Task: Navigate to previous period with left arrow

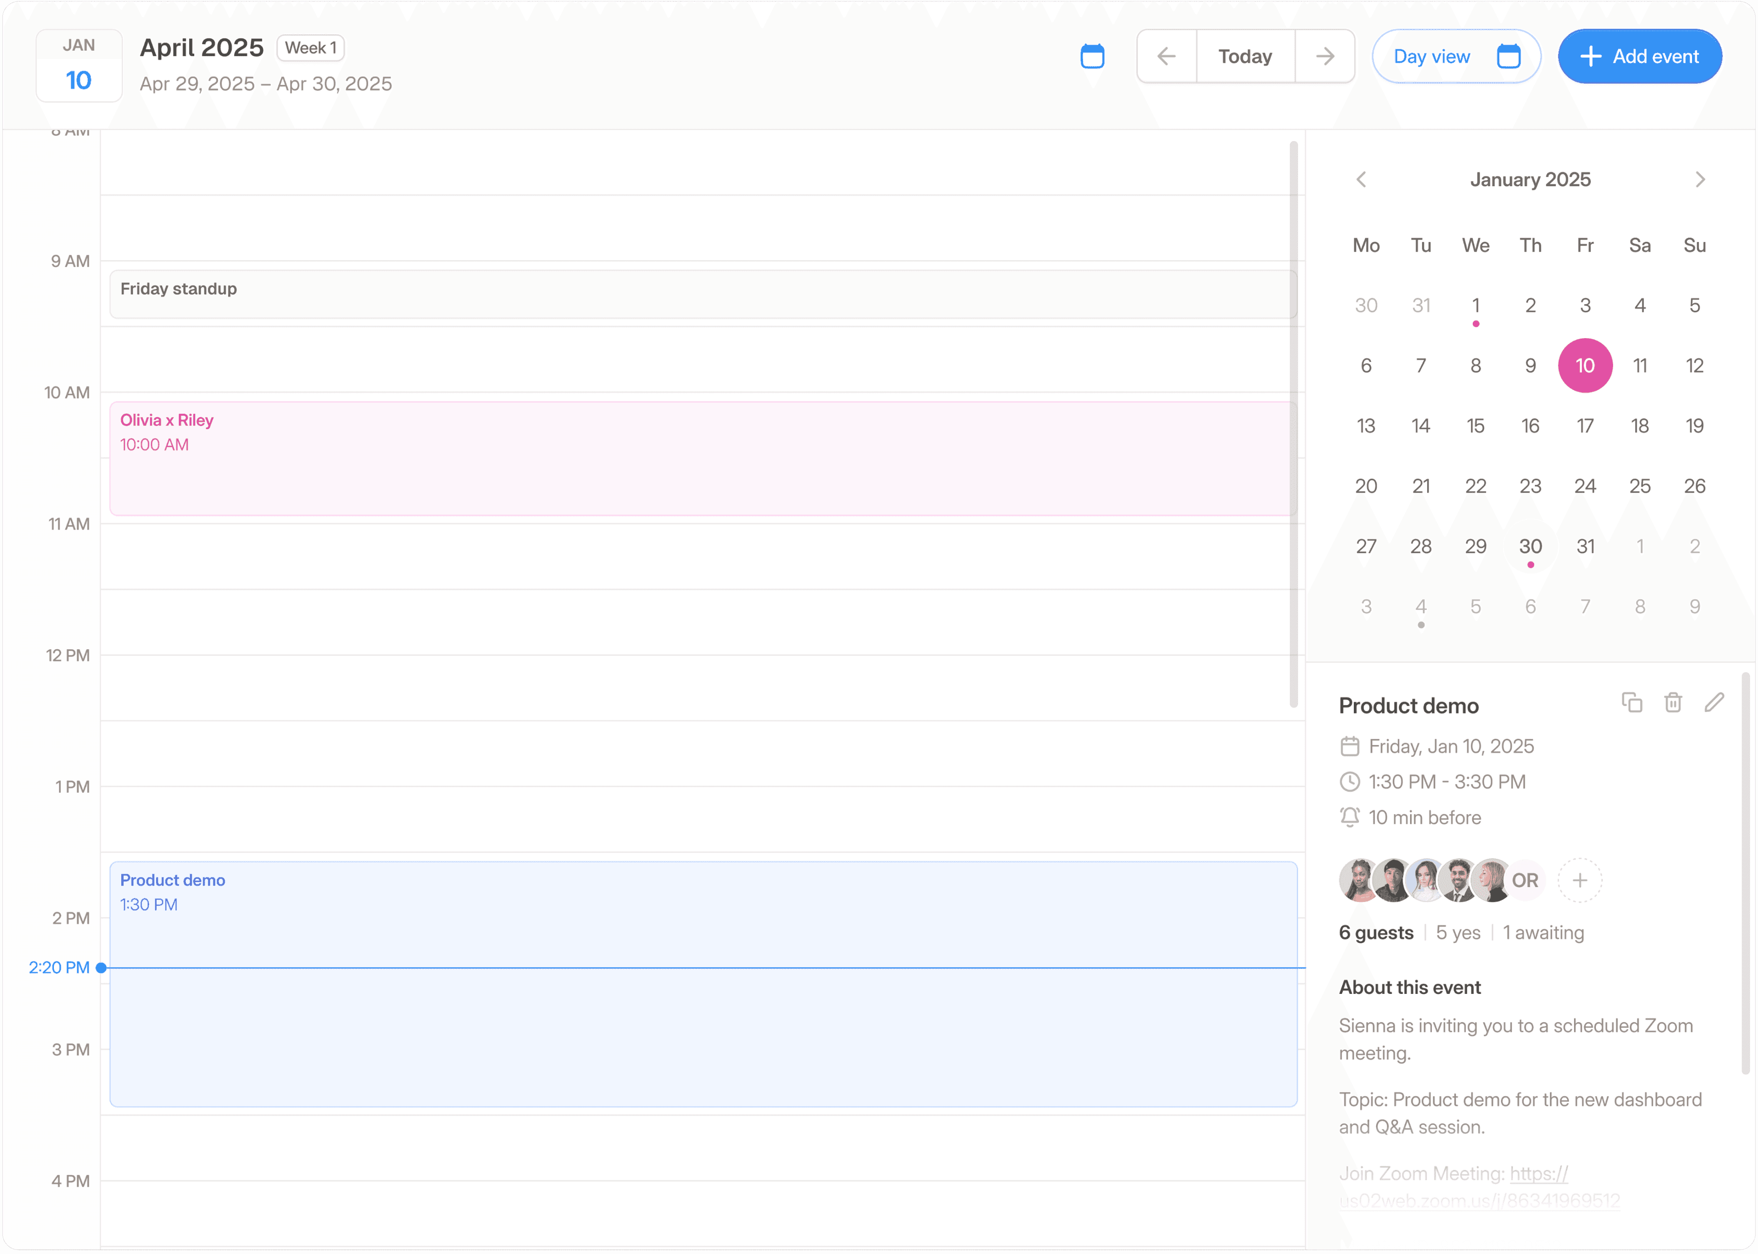Action: coord(1166,56)
